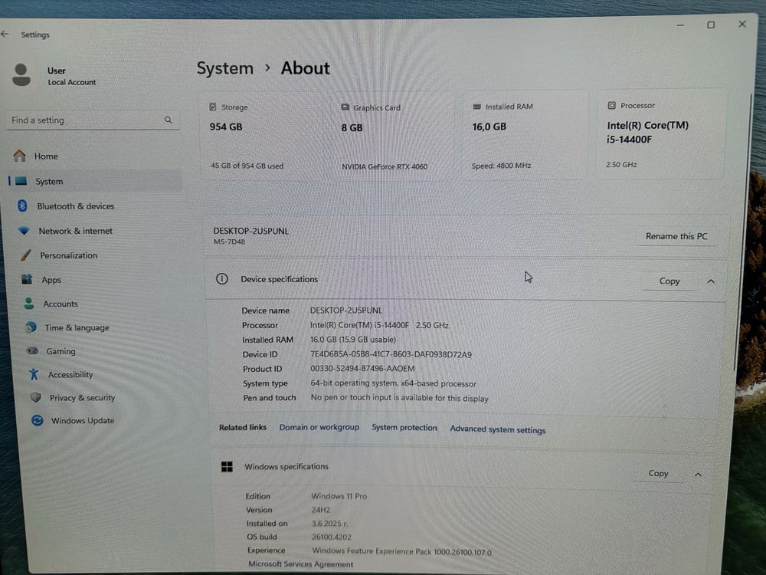The width and height of the screenshot is (766, 575).
Task: Open System protection link
Action: coord(404,427)
